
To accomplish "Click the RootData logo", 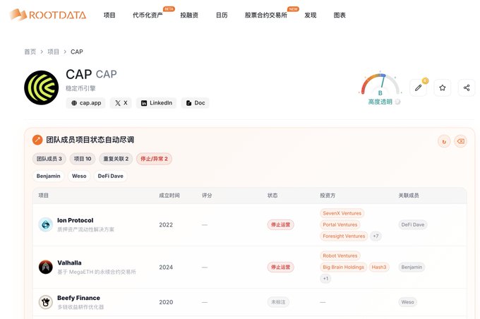I will [x=48, y=15].
